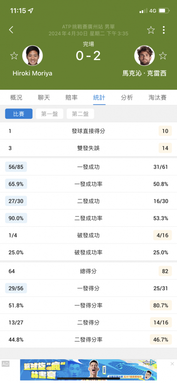177x383 pixels.
Task: Tap the AD label icon
Action: point(5,364)
